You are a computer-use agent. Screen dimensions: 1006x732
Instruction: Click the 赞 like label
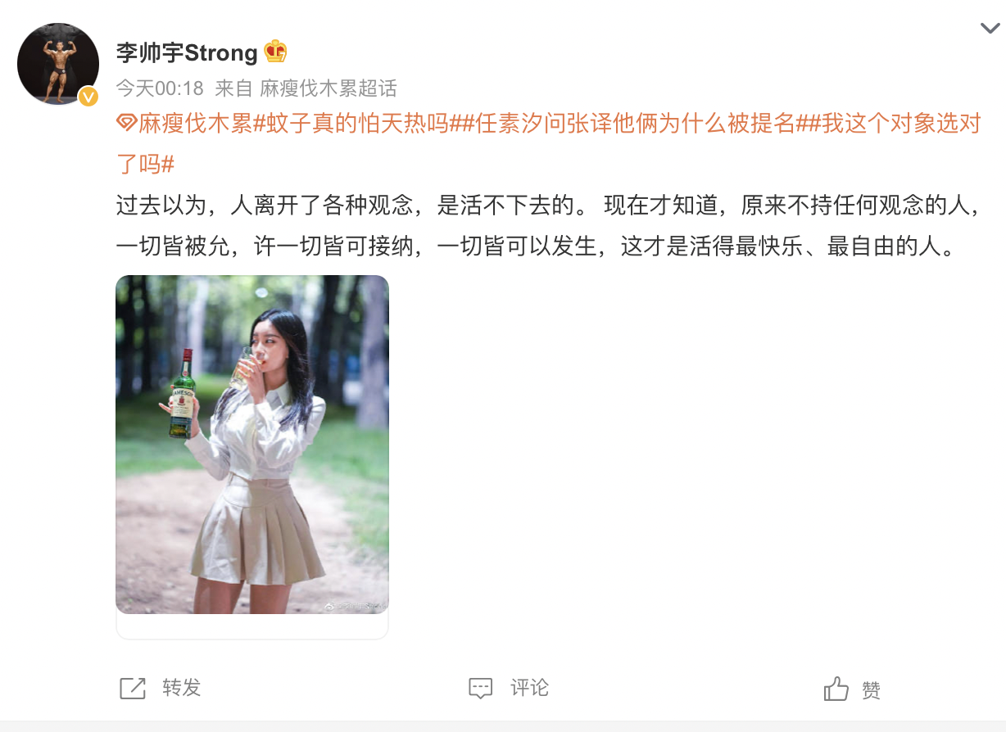coord(871,689)
